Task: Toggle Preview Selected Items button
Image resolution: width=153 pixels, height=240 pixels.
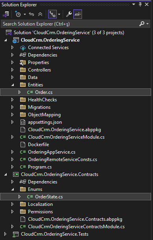Action: pos(78,14)
